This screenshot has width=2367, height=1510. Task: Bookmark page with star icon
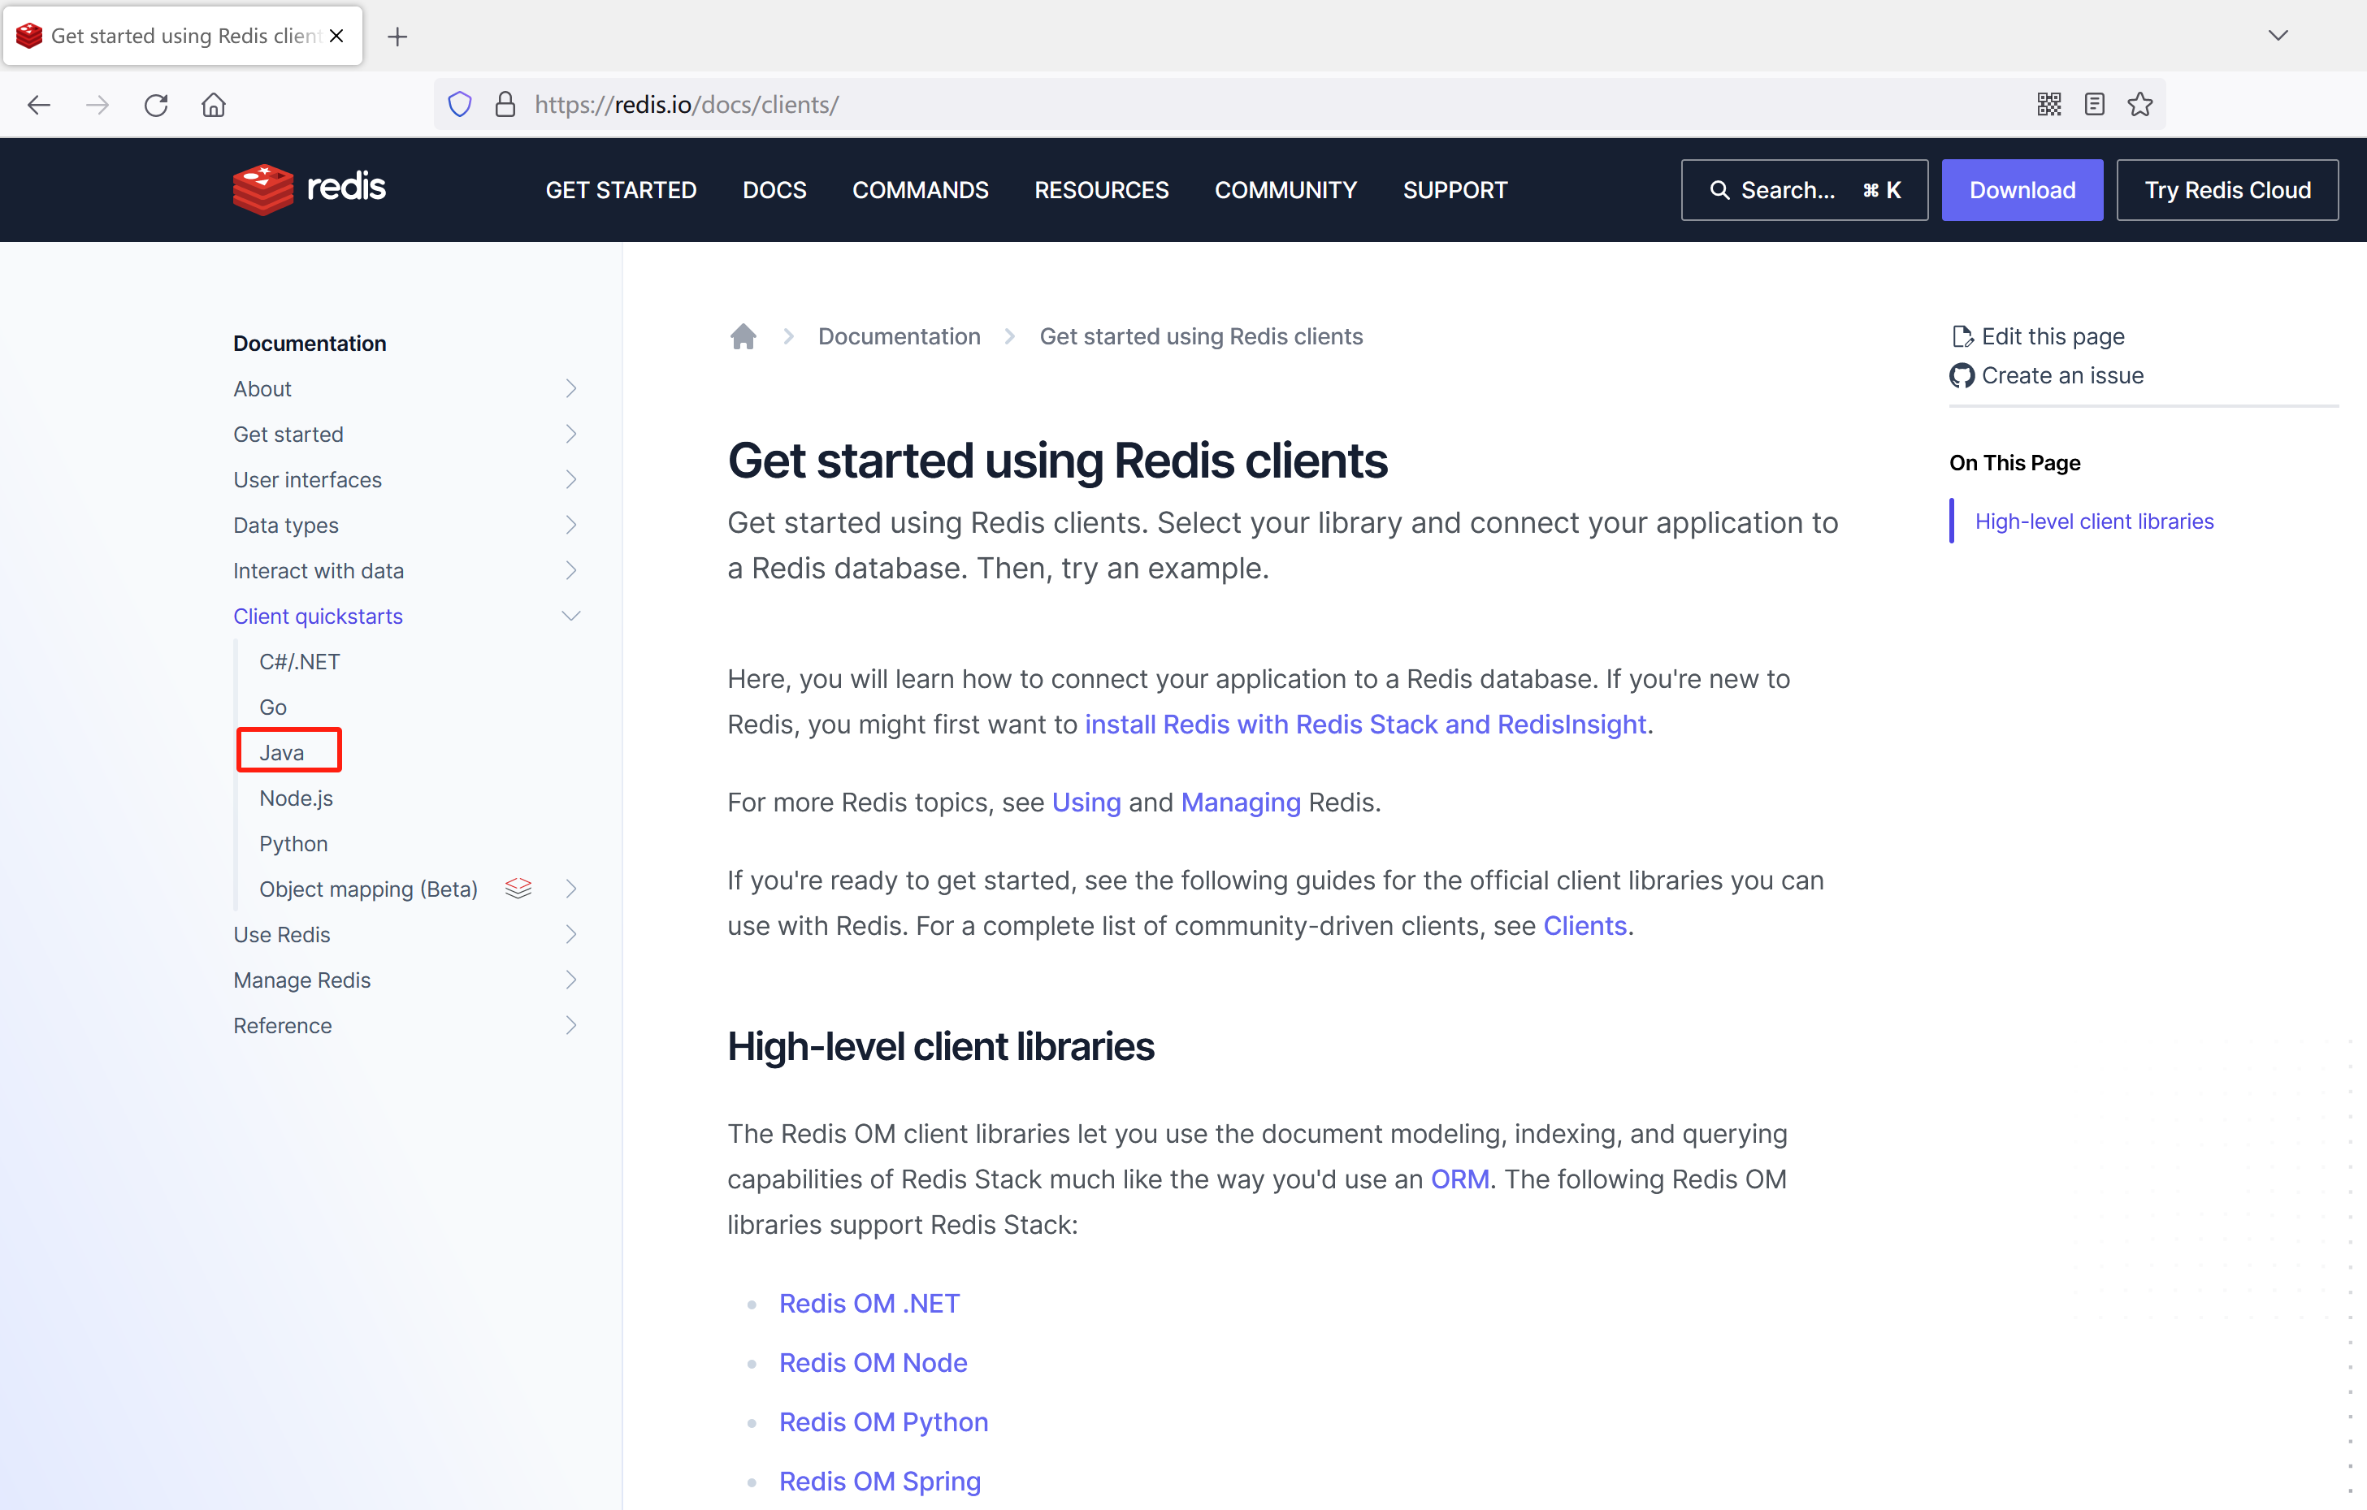tap(2140, 105)
